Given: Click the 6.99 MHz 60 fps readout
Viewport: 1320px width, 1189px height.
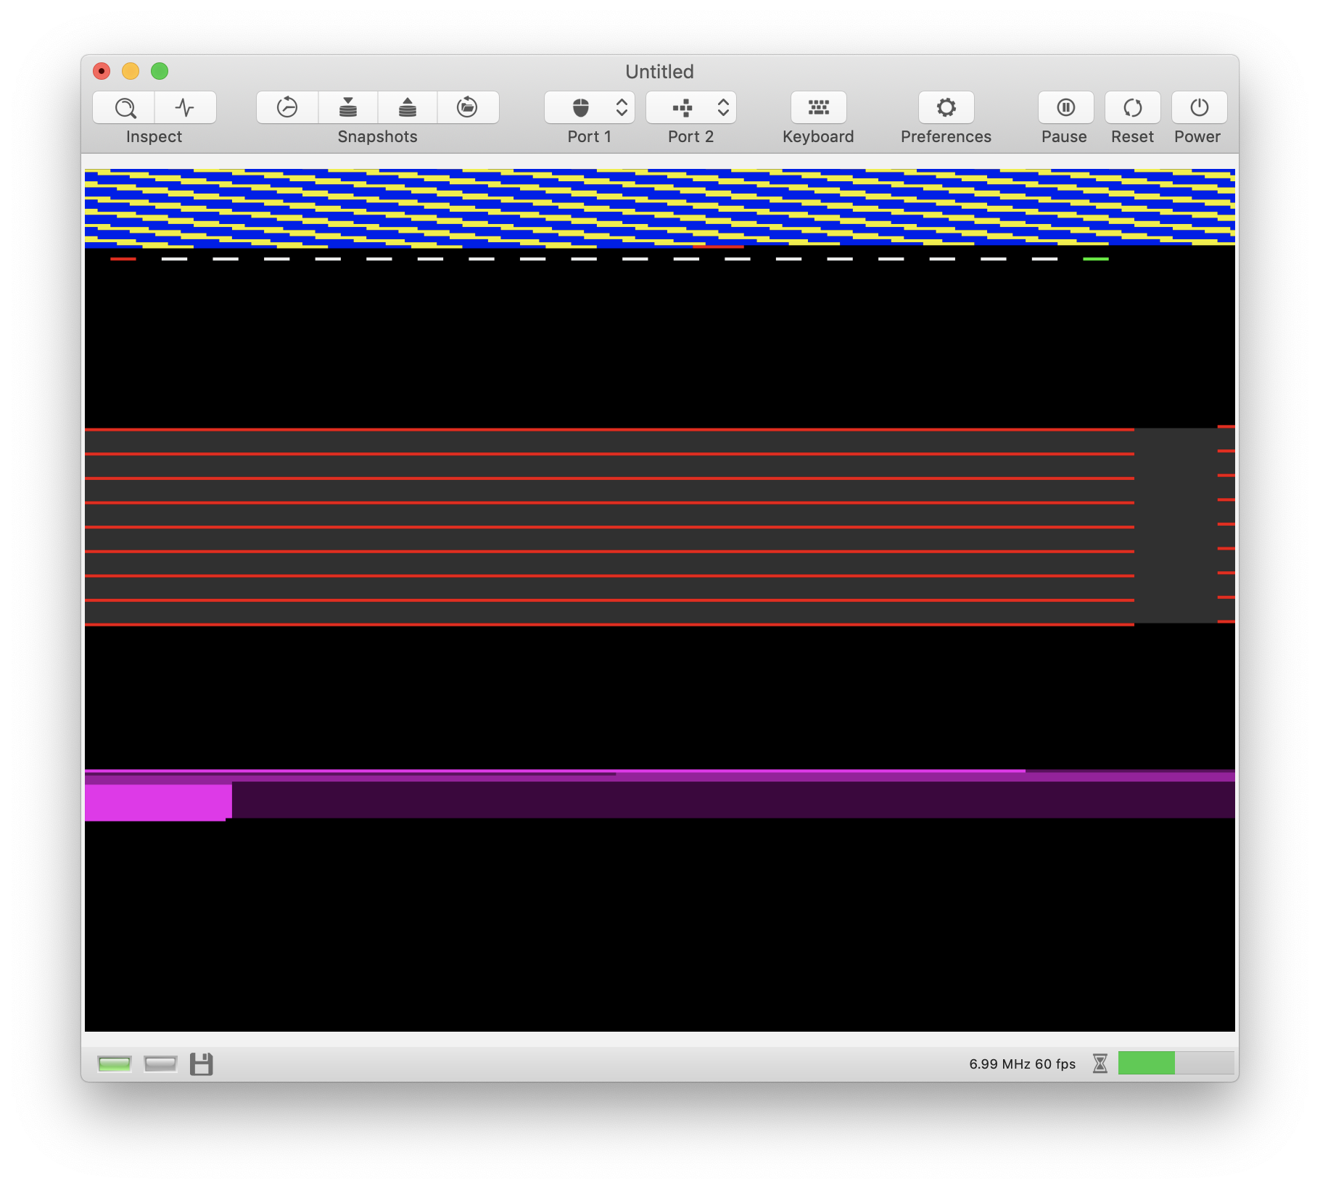Looking at the screenshot, I should [1022, 1064].
